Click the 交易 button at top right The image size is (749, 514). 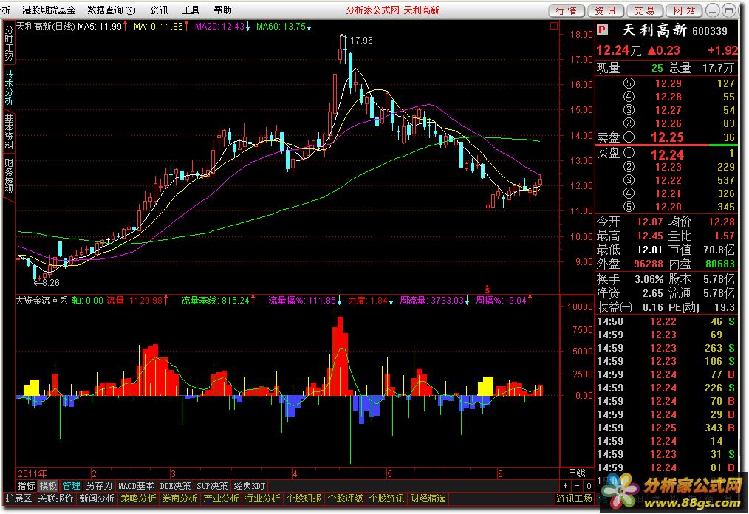(645, 10)
